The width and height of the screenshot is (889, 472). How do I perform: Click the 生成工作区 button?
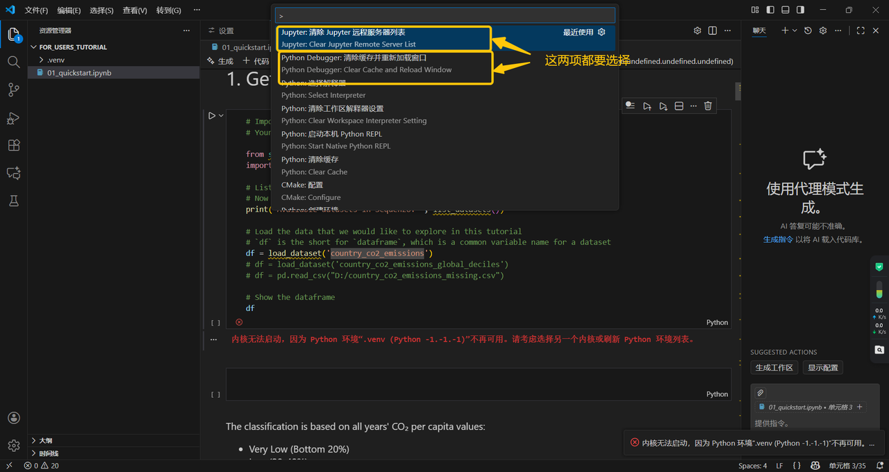coord(774,367)
